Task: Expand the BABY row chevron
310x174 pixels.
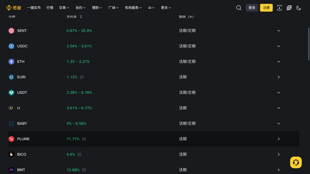Action: click(279, 123)
